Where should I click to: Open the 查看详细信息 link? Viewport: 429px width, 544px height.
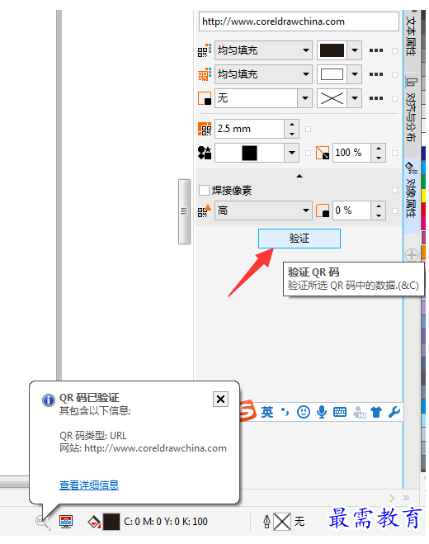pos(89,485)
